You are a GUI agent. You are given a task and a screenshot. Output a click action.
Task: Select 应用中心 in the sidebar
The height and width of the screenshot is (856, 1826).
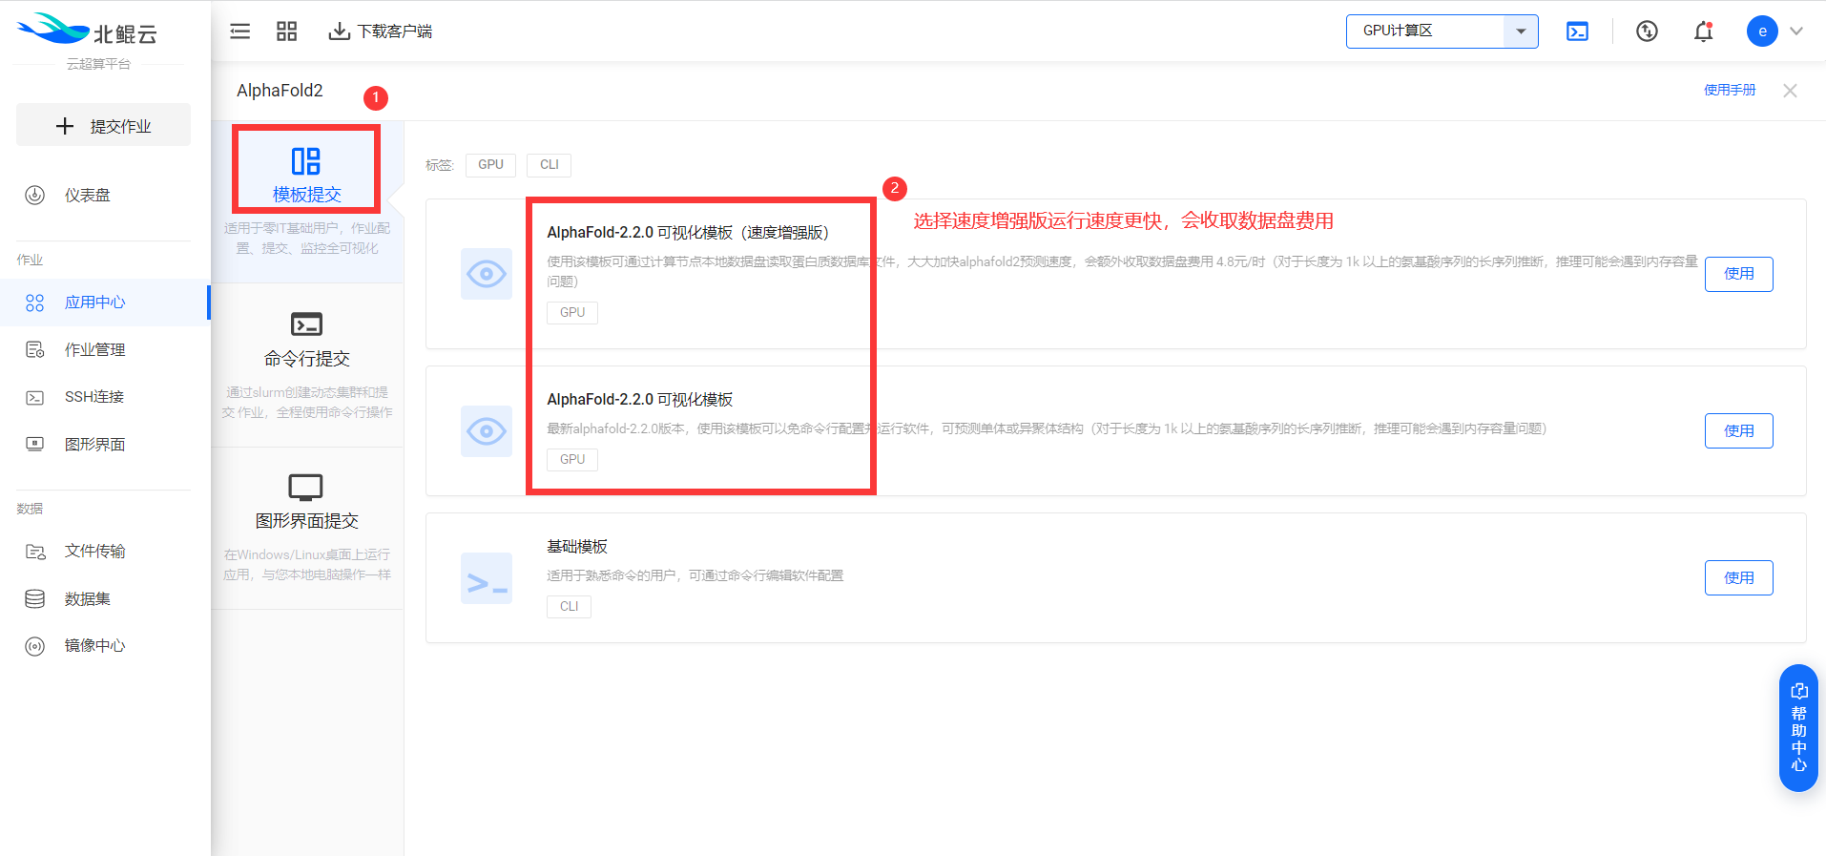pyautogui.click(x=105, y=303)
